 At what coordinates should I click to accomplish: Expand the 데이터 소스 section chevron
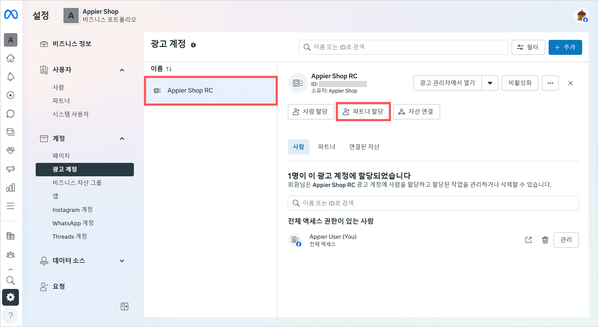(122, 261)
